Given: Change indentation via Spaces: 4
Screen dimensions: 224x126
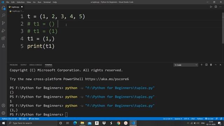Looking at the screenshot, I should click(178, 119).
